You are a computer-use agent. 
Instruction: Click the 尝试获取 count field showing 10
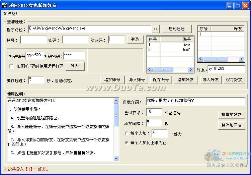(x=154, y=112)
